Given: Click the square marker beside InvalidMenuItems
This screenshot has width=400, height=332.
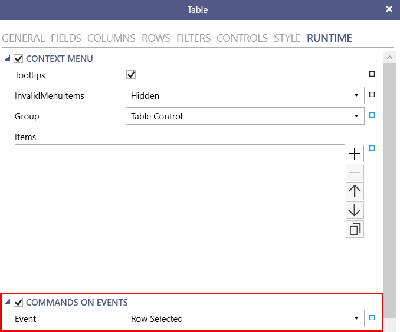Looking at the screenshot, I should tap(372, 95).
